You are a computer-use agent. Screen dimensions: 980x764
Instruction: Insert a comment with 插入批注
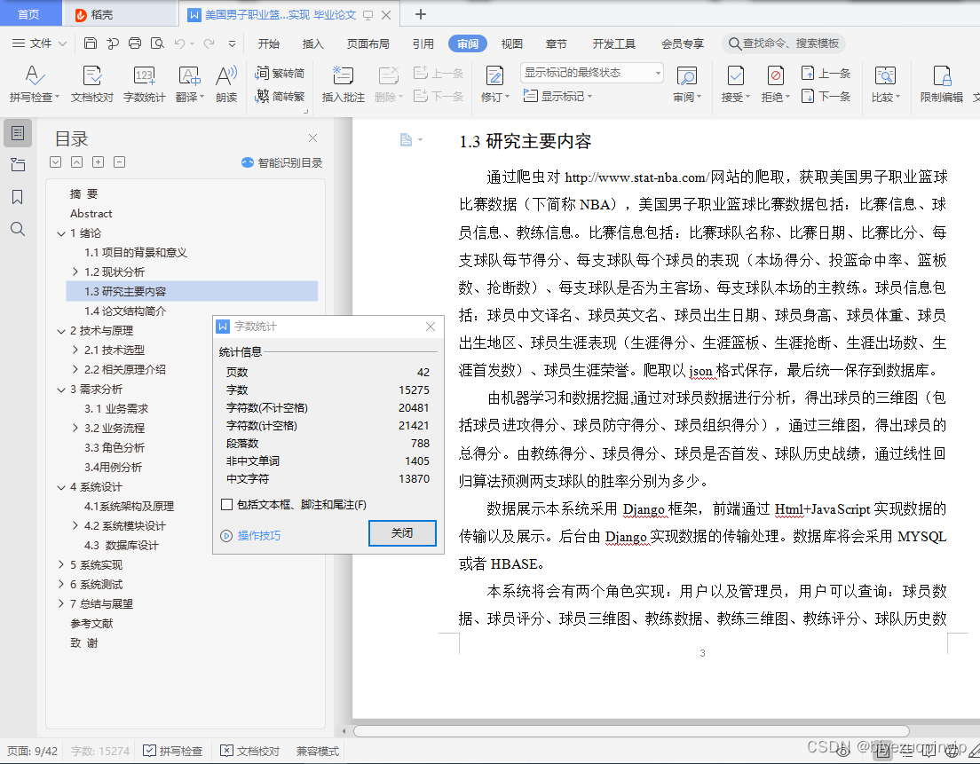pyautogui.click(x=344, y=83)
